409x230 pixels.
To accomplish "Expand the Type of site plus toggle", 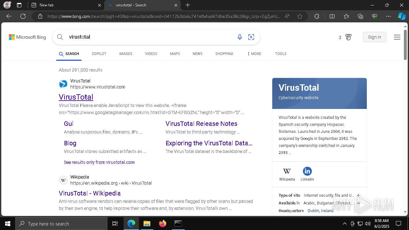I will point(359,195).
